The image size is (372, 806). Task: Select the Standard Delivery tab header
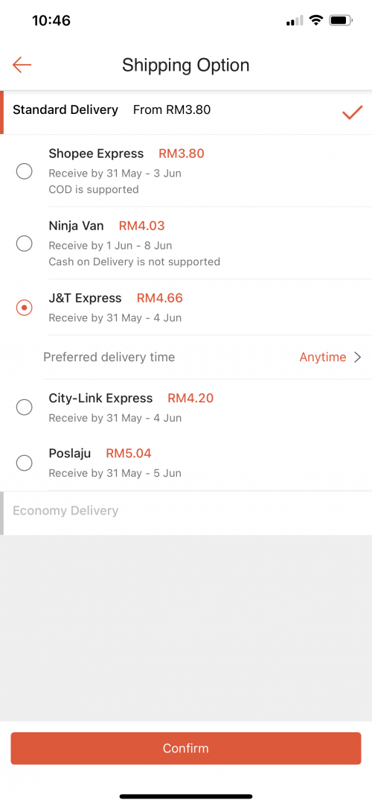point(186,112)
